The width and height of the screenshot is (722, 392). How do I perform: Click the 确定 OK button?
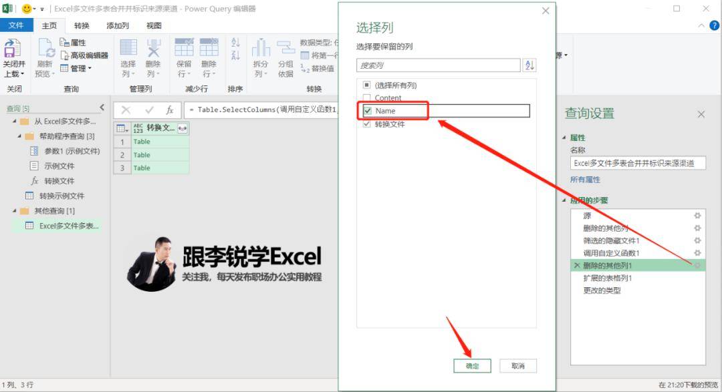coord(473,366)
